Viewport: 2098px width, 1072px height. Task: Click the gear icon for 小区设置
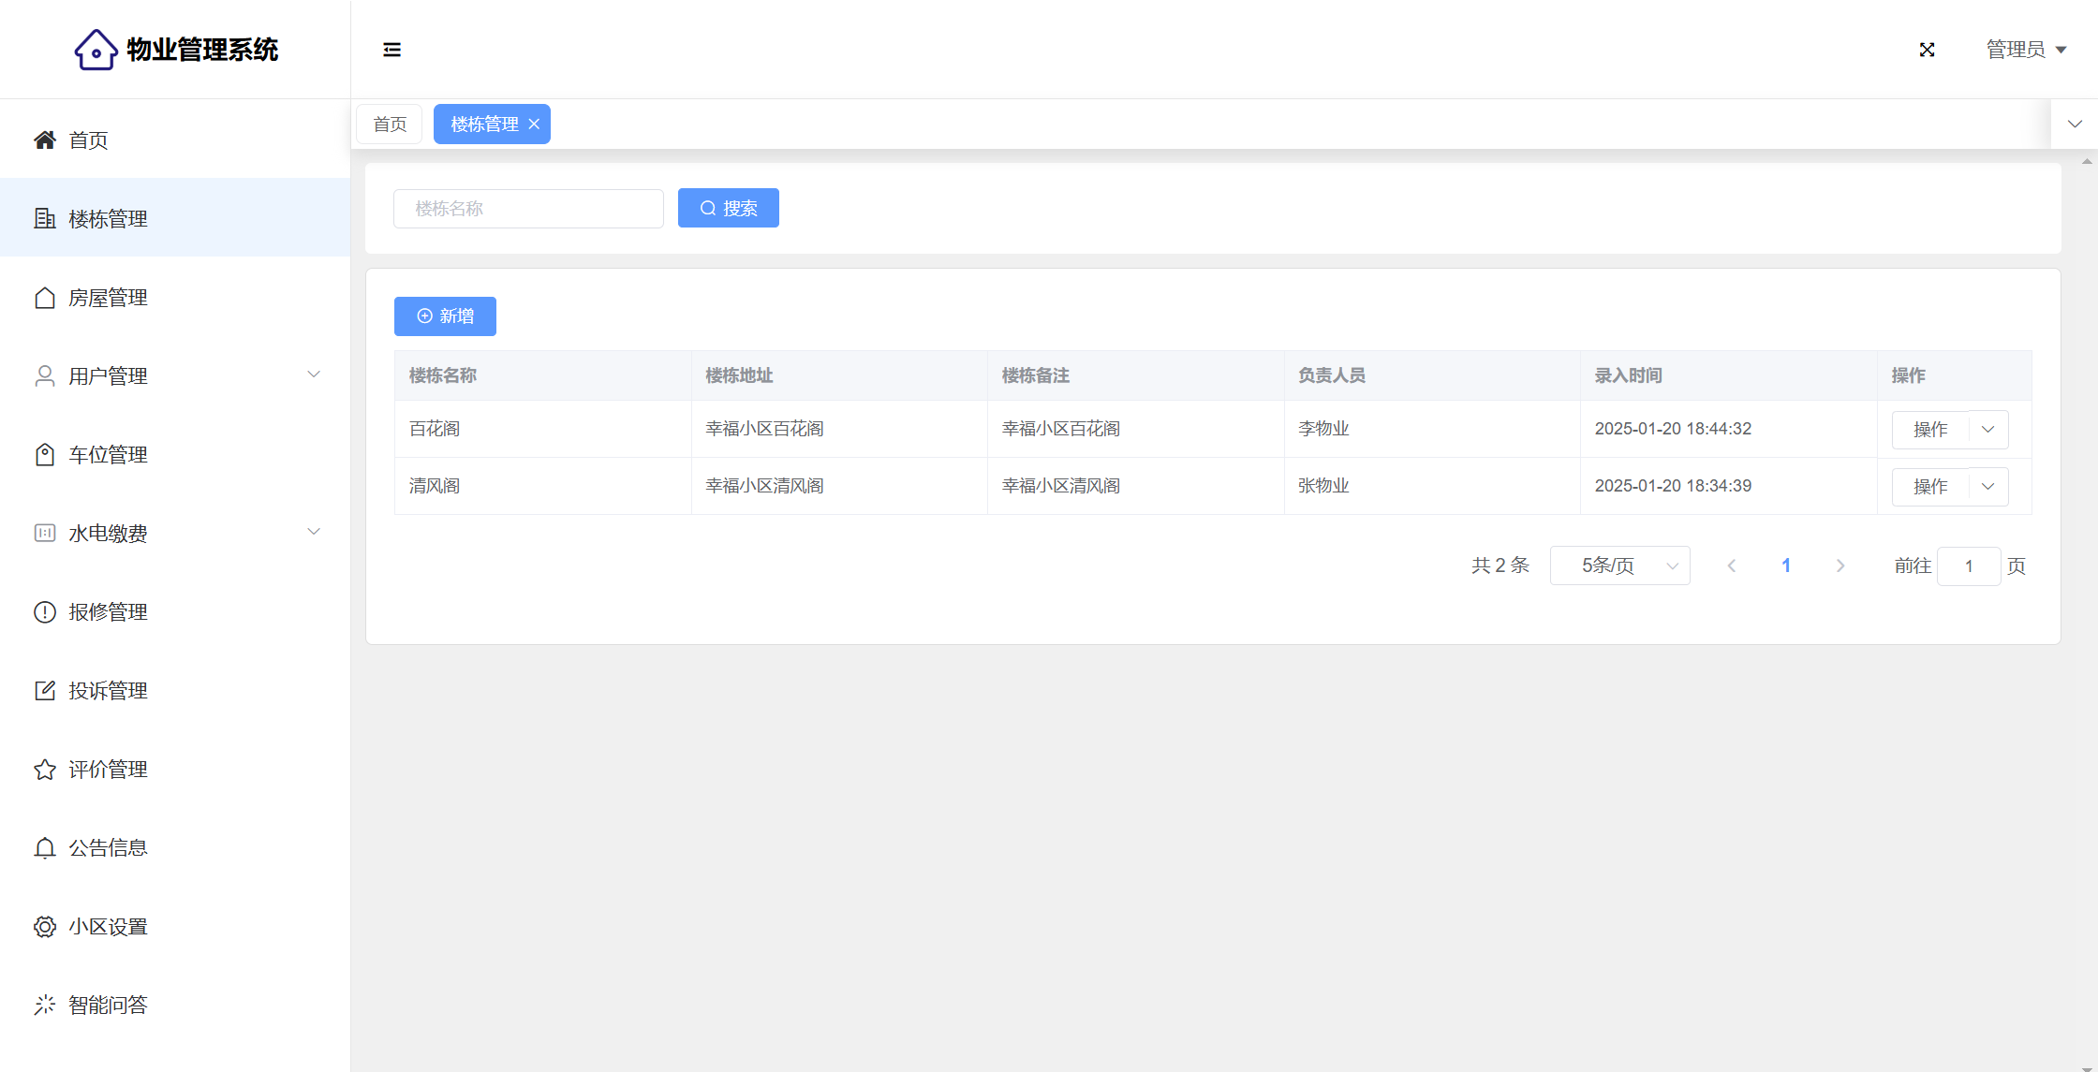[x=45, y=927]
